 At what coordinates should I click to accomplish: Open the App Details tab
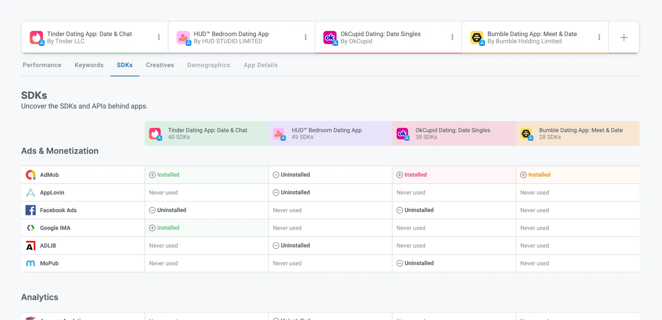click(261, 65)
